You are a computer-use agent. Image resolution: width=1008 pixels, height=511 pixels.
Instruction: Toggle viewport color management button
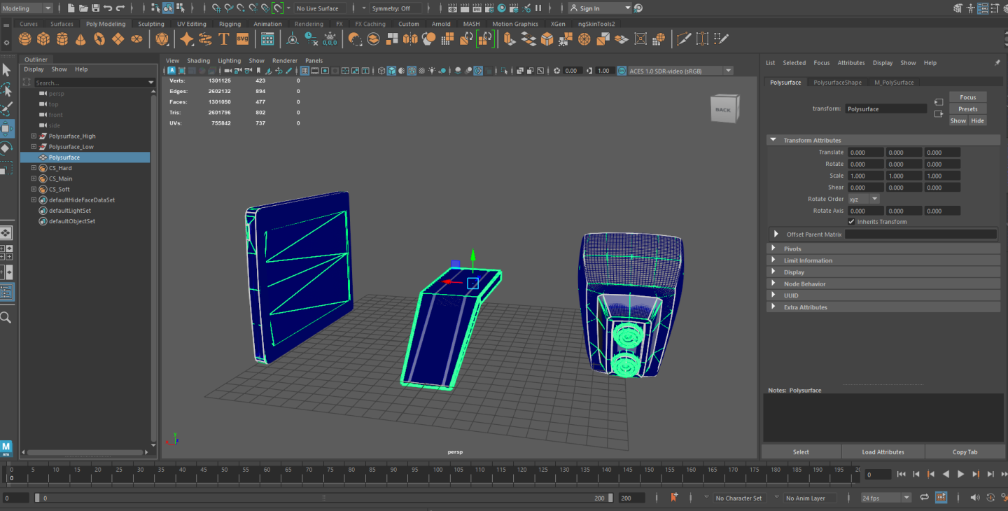click(622, 71)
